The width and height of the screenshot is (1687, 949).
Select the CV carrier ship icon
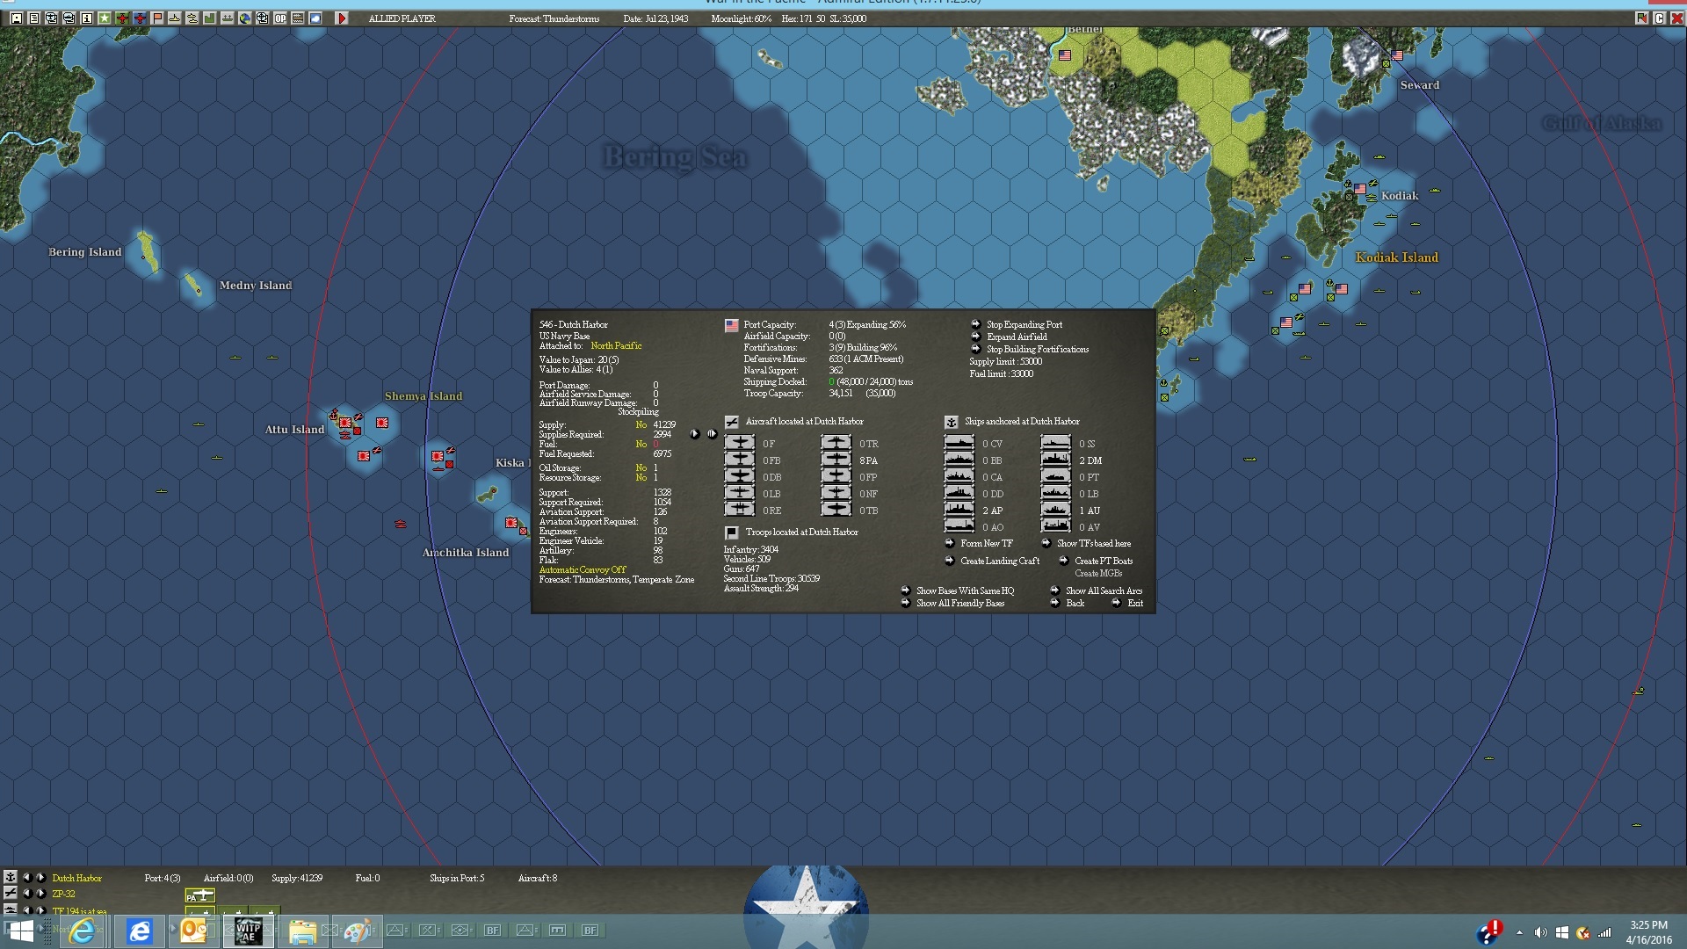point(959,443)
